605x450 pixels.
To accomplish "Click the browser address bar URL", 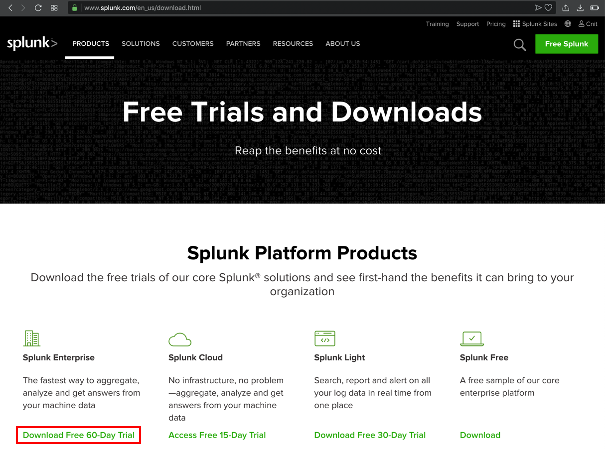I will (x=143, y=8).
